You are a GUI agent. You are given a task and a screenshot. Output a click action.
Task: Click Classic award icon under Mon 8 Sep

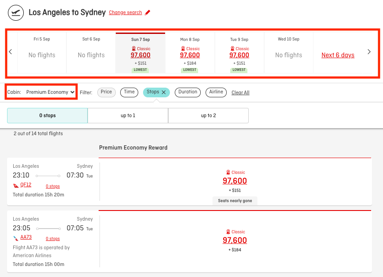click(183, 48)
